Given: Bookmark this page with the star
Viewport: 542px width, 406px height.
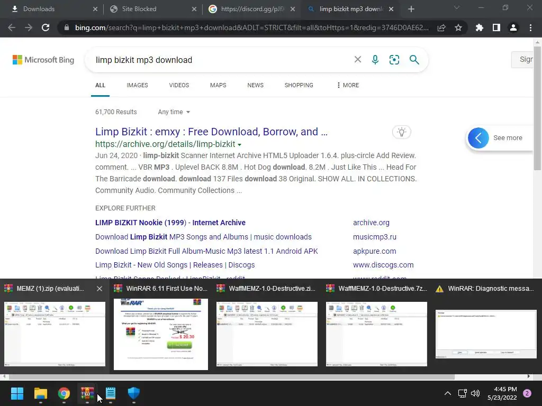Looking at the screenshot, I should pyautogui.click(x=458, y=27).
